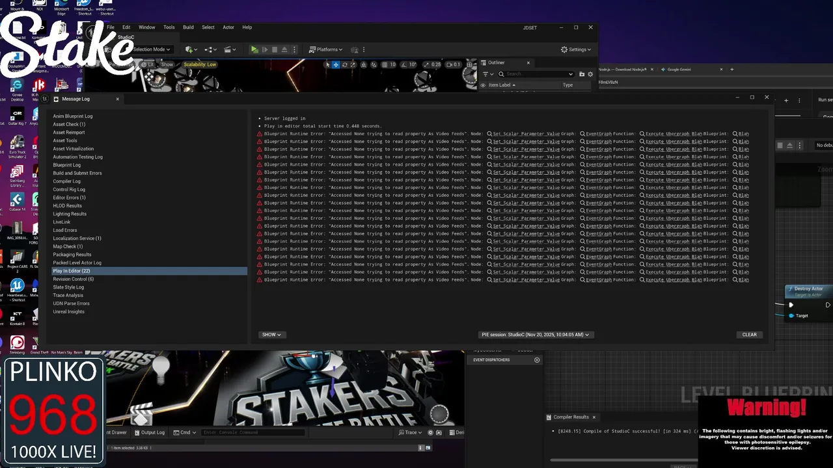Select the Revision Control (6) category
This screenshot has width=833, height=468.
coord(73,279)
